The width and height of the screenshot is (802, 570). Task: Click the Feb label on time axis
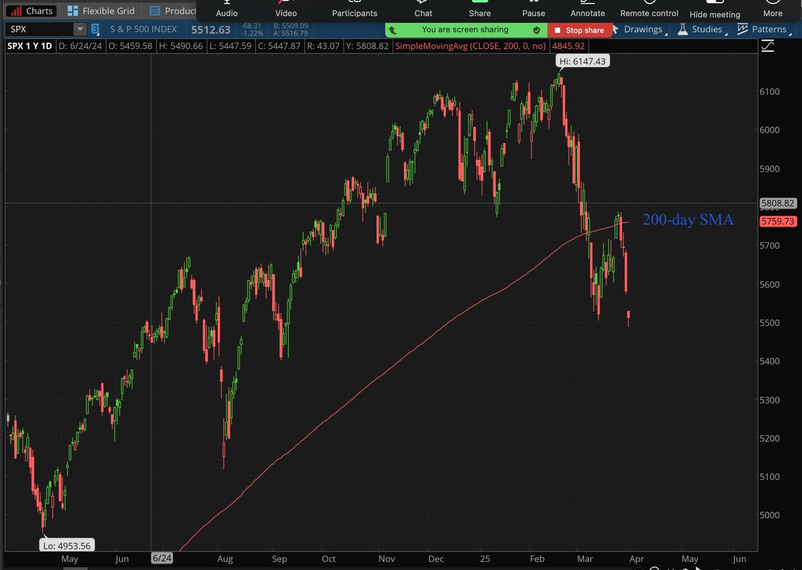pyautogui.click(x=537, y=559)
